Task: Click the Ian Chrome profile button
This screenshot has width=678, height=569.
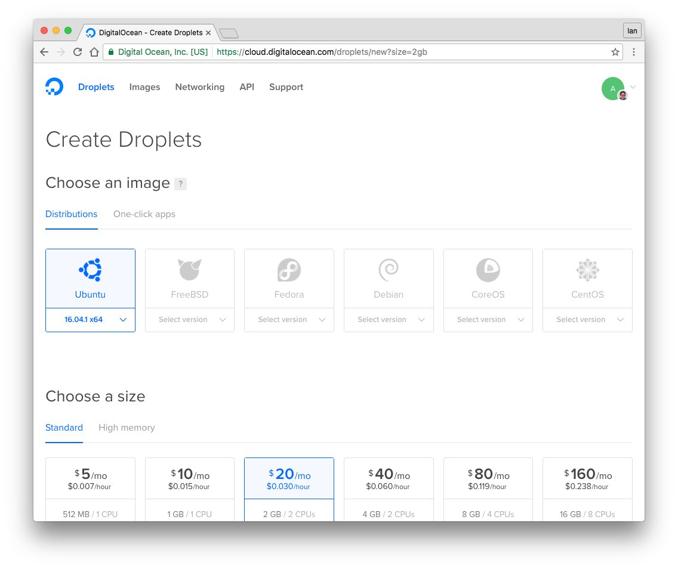Action: (632, 31)
